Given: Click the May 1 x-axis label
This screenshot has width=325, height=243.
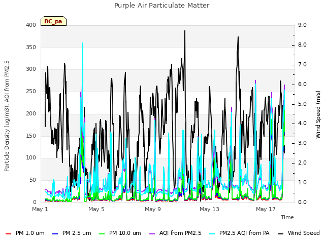Looking at the screenshot, I should pos(40,209).
